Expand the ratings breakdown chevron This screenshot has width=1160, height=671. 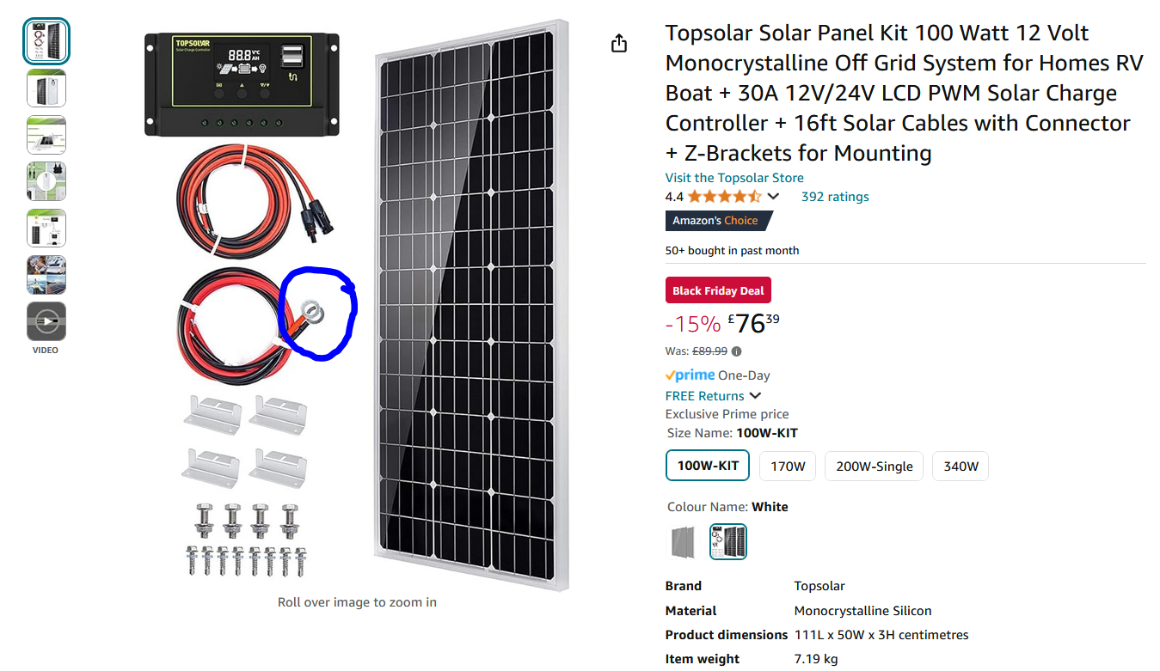click(773, 197)
